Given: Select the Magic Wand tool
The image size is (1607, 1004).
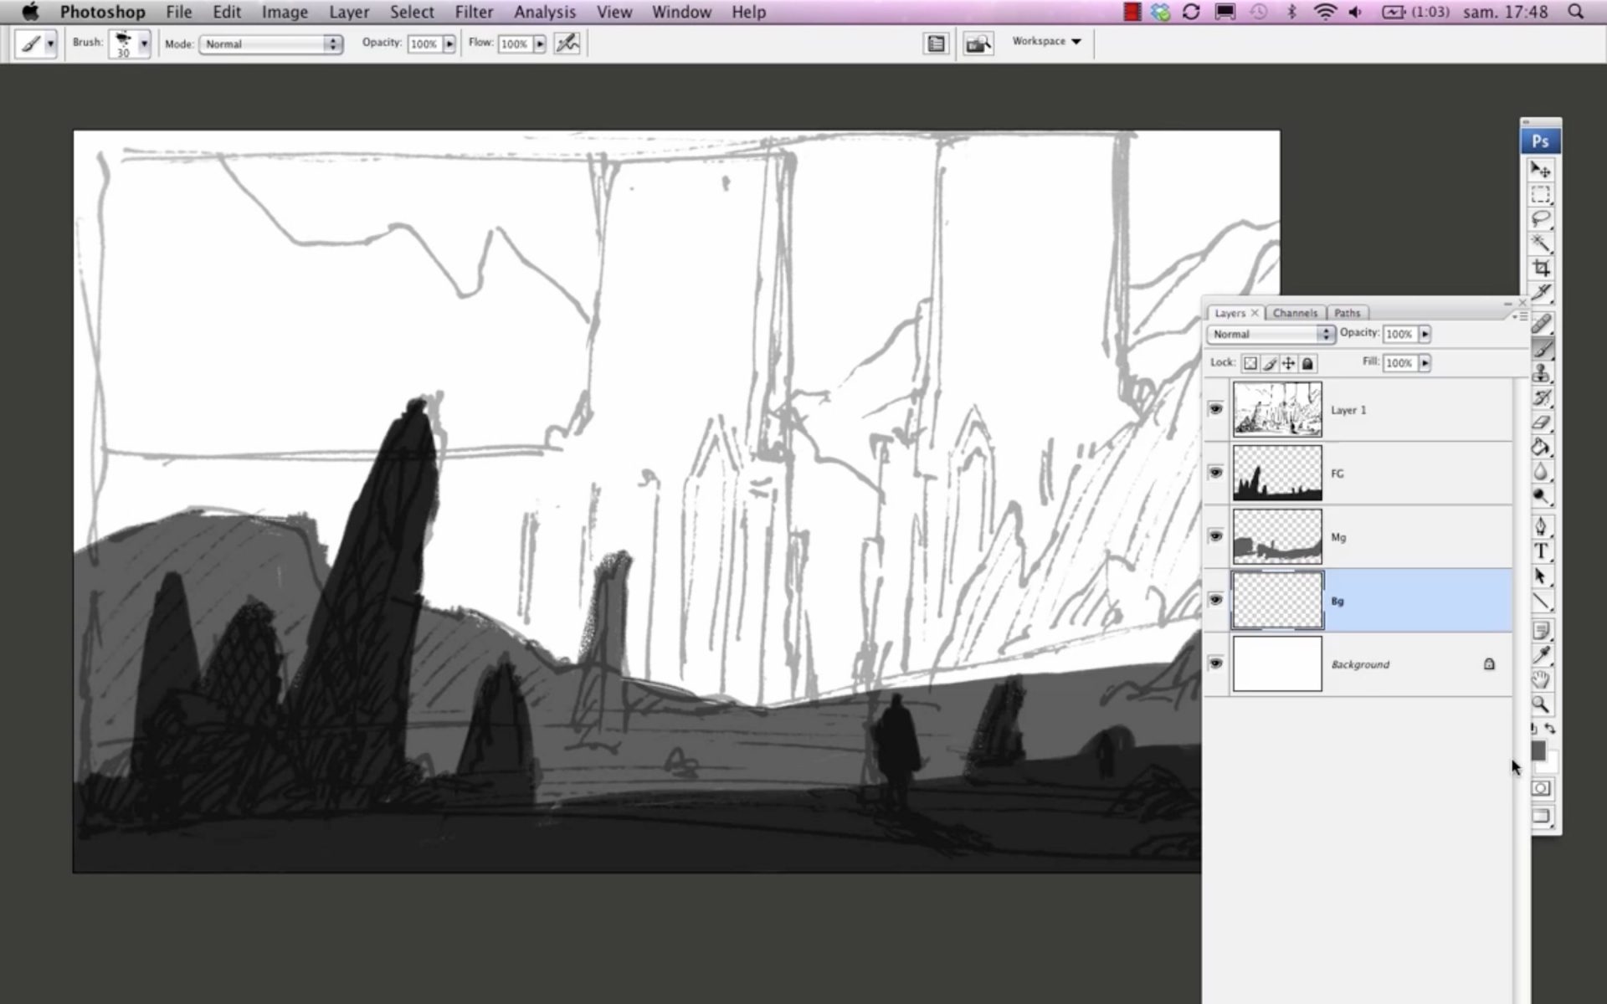Looking at the screenshot, I should pos(1540,243).
